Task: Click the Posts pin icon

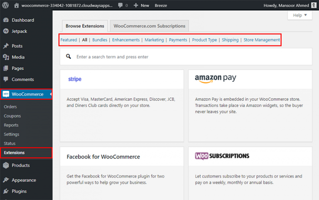Action: pos(6,46)
